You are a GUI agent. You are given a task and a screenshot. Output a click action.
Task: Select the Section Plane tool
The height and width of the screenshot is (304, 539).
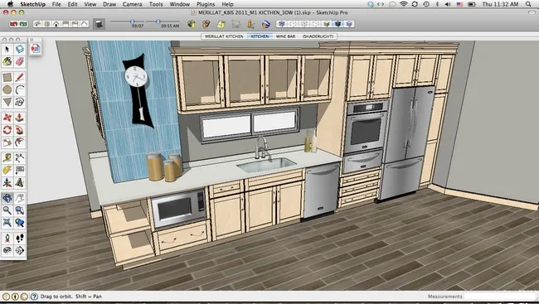(20, 250)
